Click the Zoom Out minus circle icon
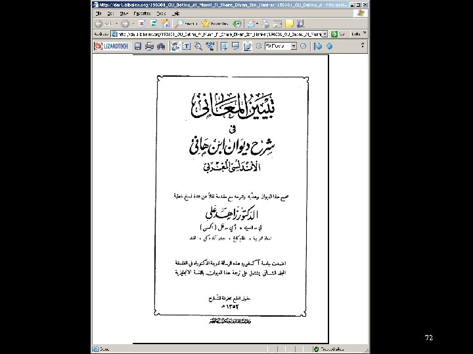This screenshot has height=354, width=473. (x=303, y=46)
